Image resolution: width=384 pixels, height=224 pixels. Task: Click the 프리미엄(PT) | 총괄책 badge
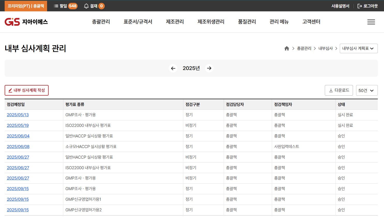tap(26, 6)
